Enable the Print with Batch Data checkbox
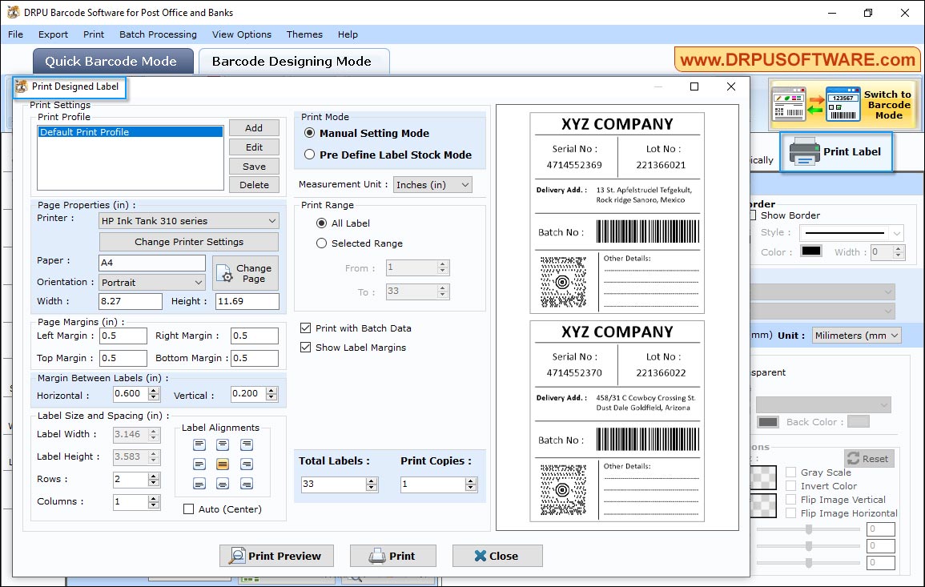The image size is (925, 587). tap(305, 327)
